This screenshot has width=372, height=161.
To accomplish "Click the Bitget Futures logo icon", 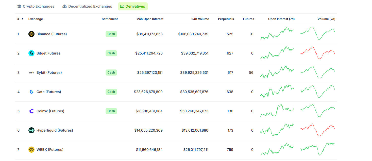I will pyautogui.click(x=31, y=53).
